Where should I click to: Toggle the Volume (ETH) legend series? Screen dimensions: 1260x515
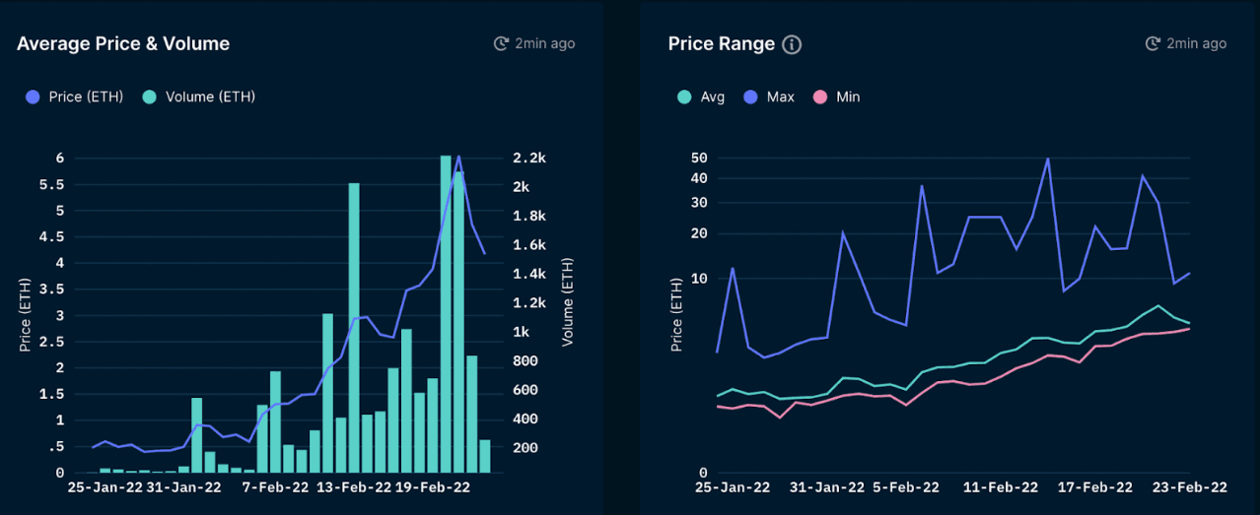coord(199,97)
